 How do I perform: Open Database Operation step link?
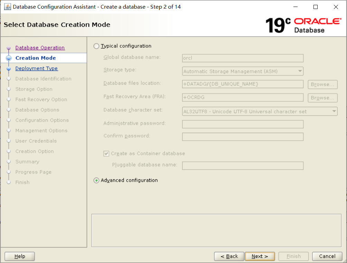40,48
